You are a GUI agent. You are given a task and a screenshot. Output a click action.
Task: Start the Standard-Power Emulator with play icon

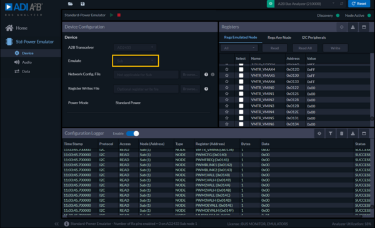pyautogui.click(x=111, y=15)
